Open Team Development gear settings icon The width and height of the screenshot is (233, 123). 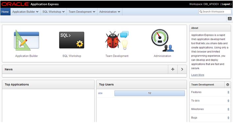point(227,85)
